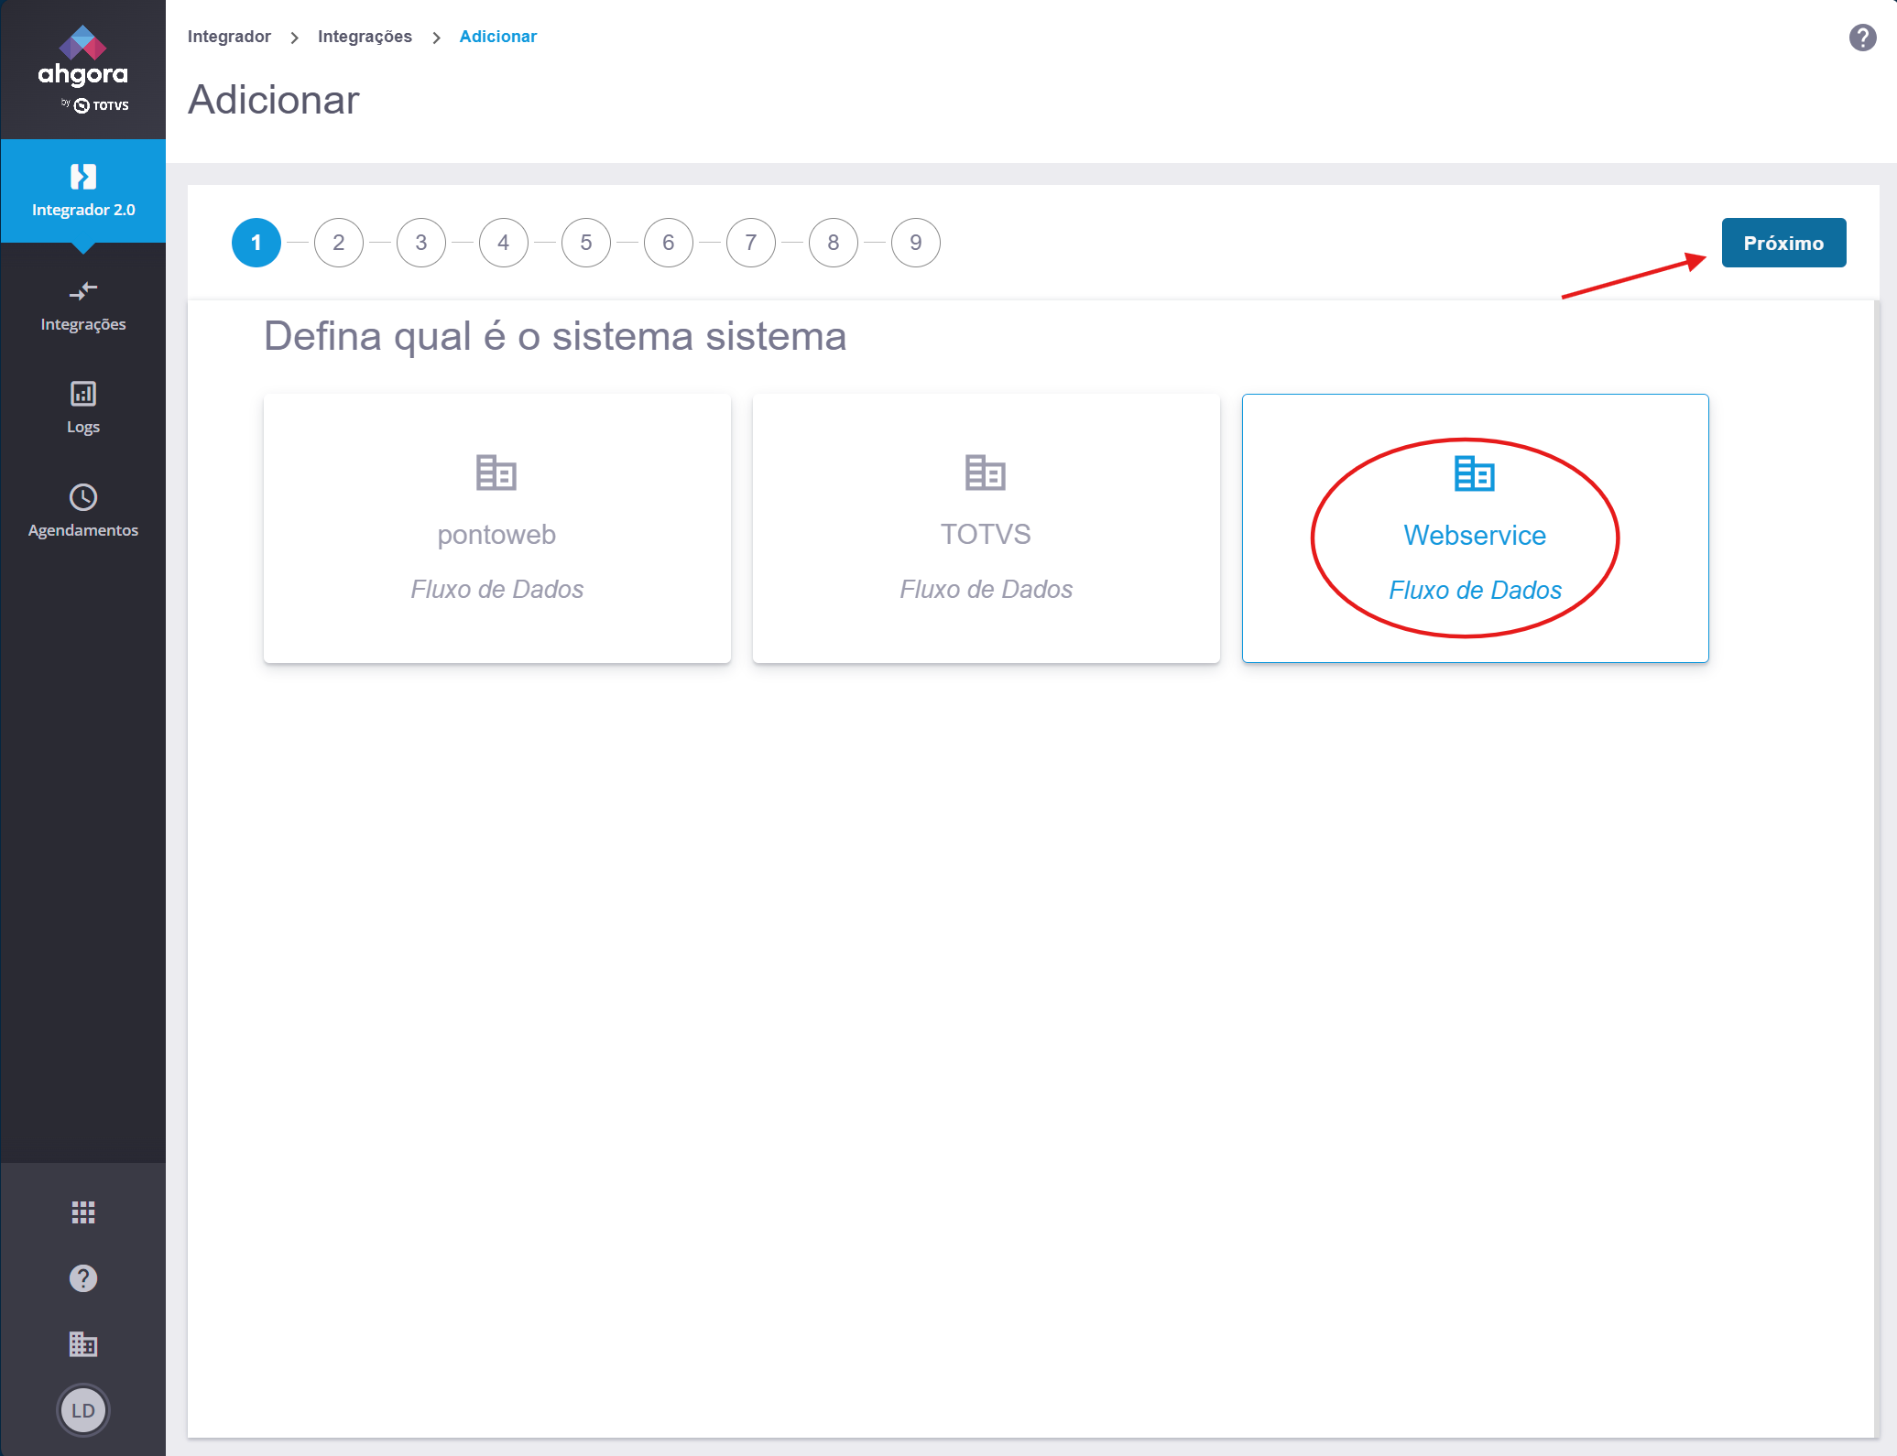Screen dimensions: 1897x1456
Task: Jump to wizard step 9
Action: point(915,243)
